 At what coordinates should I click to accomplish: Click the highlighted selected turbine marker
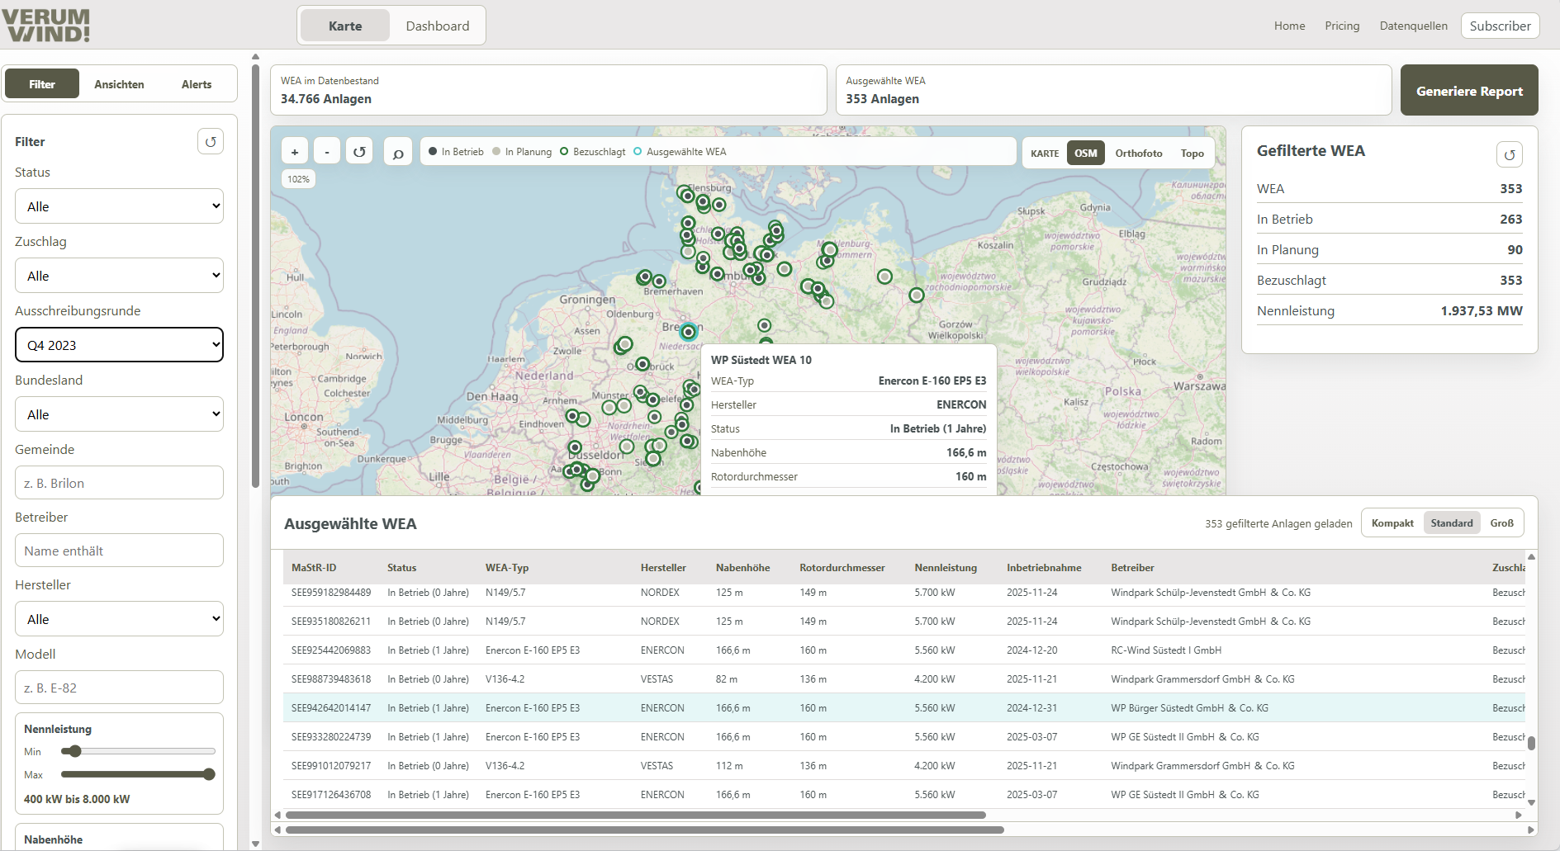pos(688,332)
